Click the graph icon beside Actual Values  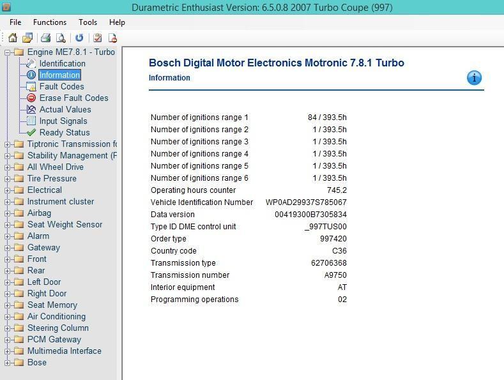[31, 109]
